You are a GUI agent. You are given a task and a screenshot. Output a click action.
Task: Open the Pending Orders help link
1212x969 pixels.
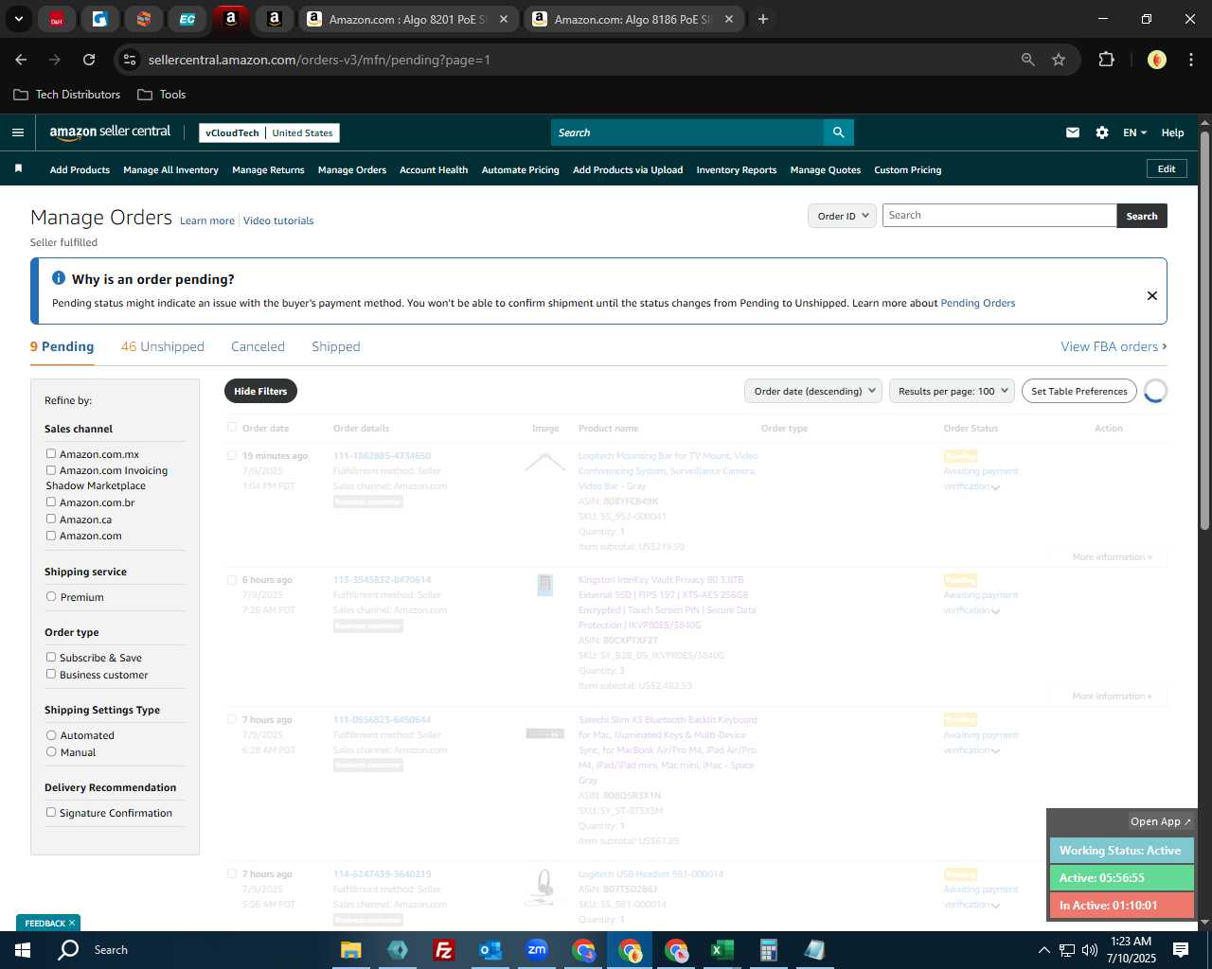(x=978, y=303)
